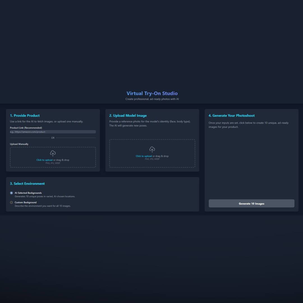Click the 'Custom Background' label text

pos(26,203)
